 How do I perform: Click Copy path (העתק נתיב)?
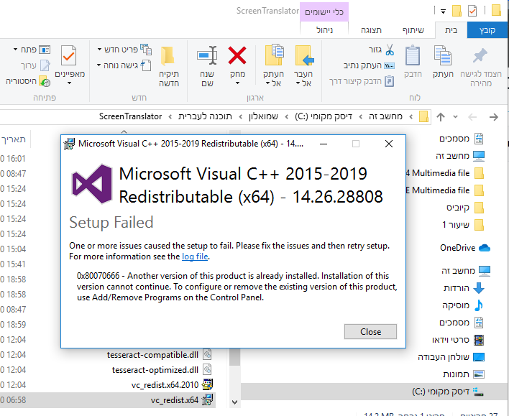(369, 65)
